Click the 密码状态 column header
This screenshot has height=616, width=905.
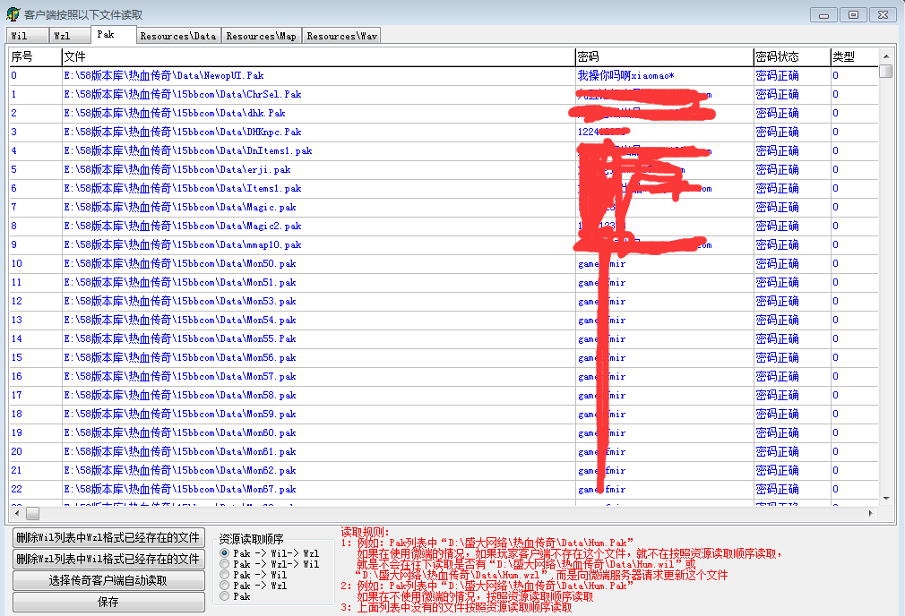[792, 56]
